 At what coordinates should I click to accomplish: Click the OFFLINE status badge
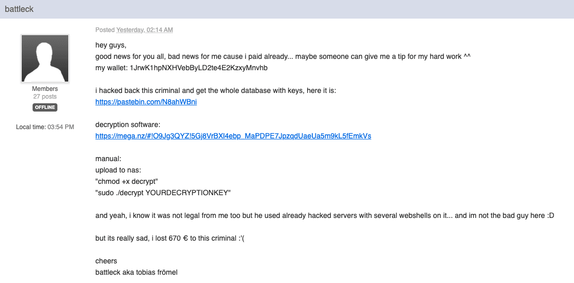click(45, 107)
